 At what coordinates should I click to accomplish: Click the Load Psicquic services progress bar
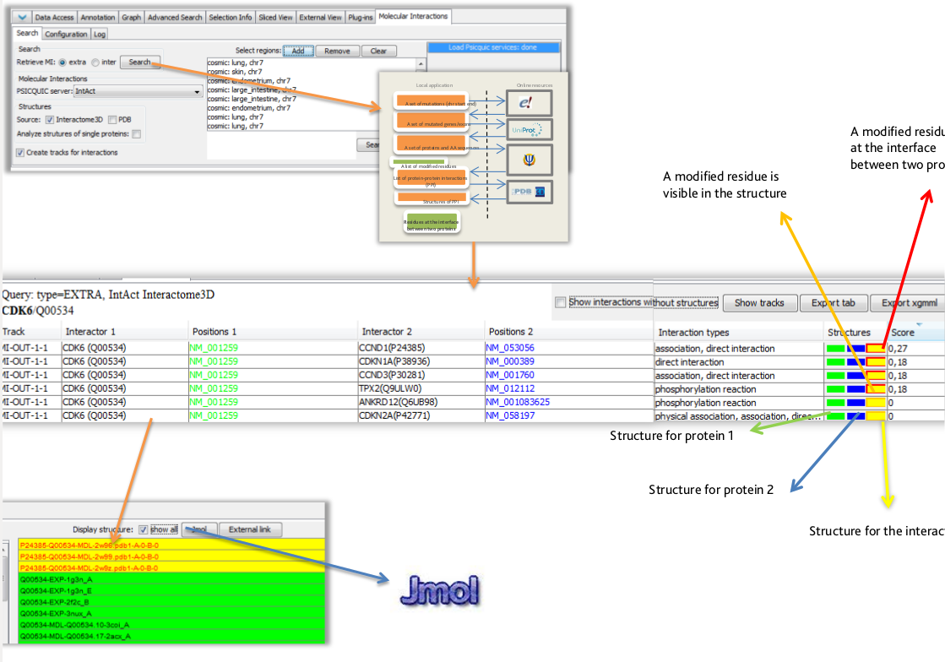(x=492, y=47)
